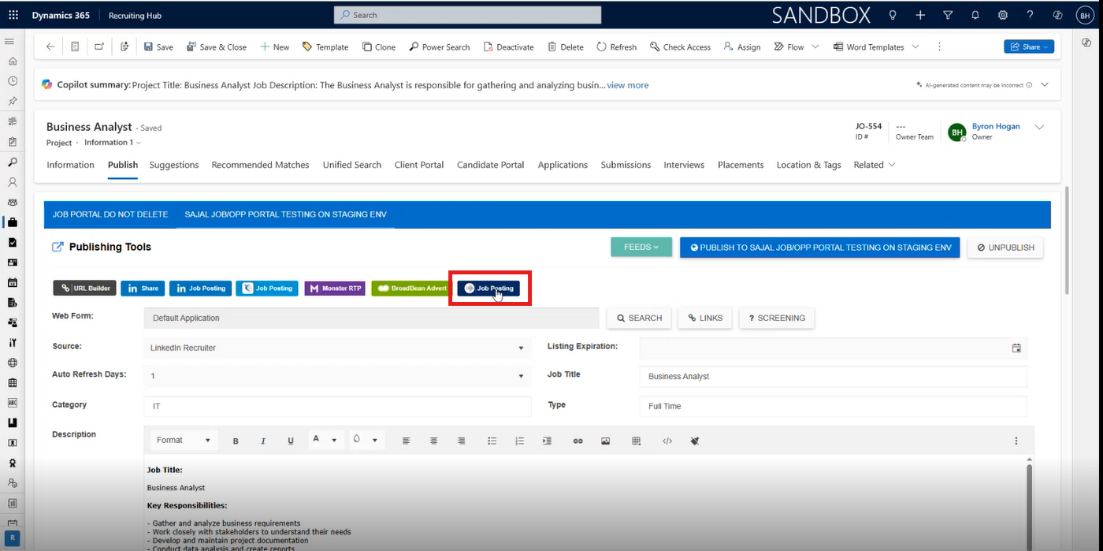Insert a numbered list in the description

pyautogui.click(x=519, y=441)
